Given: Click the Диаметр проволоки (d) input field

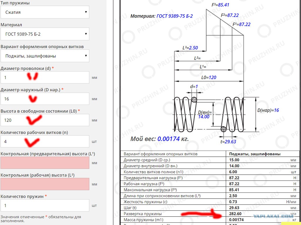Looking at the screenshot, I should (x=45, y=77).
